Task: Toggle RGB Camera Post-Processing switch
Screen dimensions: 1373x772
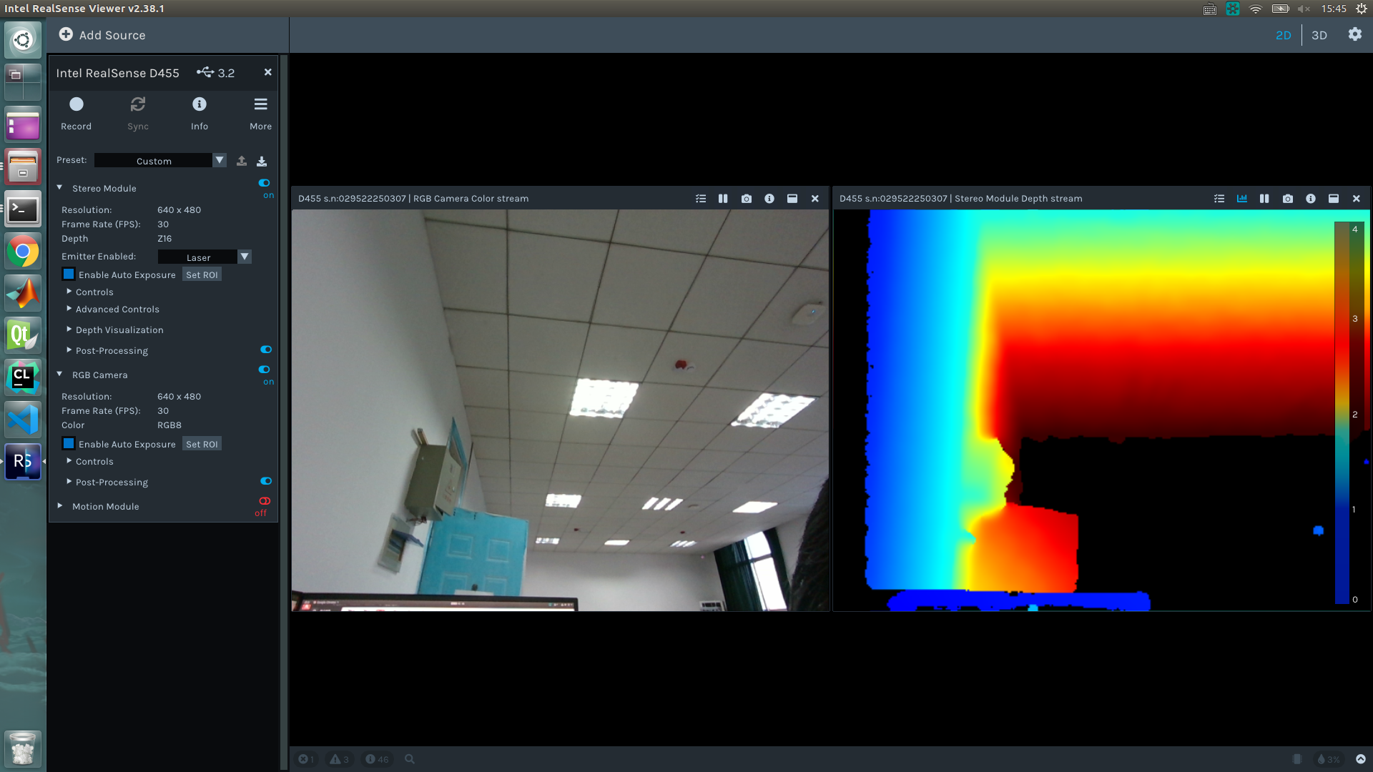Action: pyautogui.click(x=266, y=481)
